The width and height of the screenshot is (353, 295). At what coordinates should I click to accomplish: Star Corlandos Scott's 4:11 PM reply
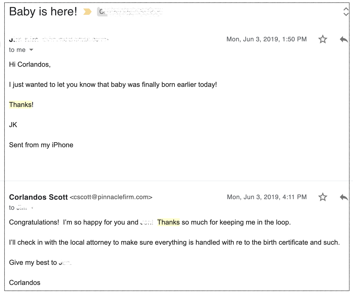tap(323, 197)
